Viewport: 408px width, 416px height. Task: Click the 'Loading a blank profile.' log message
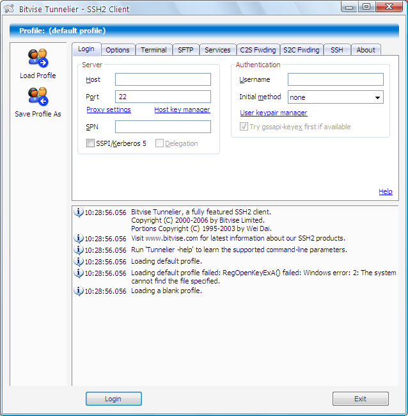[x=166, y=291]
